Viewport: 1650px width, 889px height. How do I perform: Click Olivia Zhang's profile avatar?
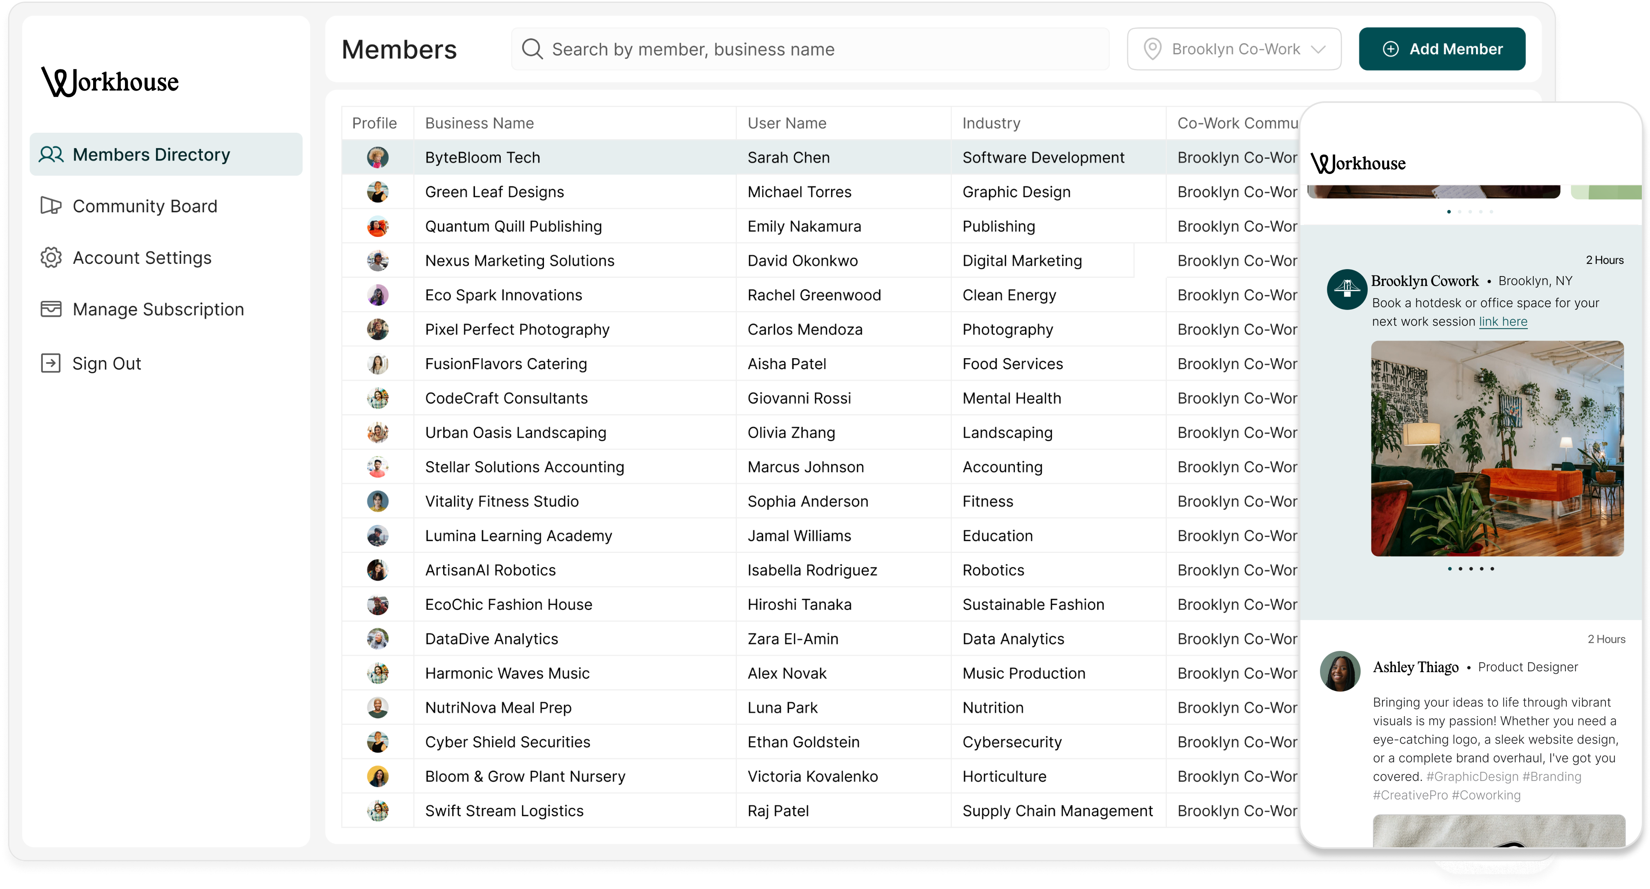click(x=378, y=432)
